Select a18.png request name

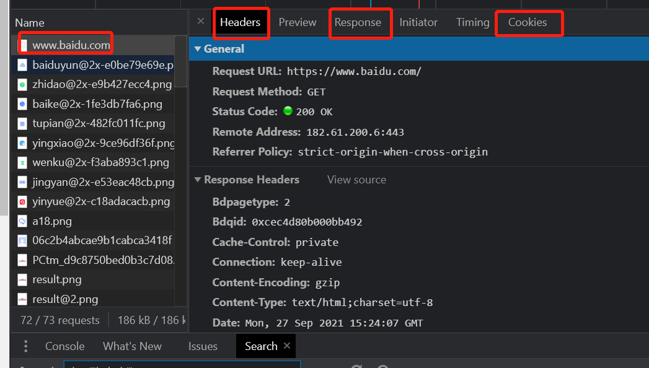[52, 221]
